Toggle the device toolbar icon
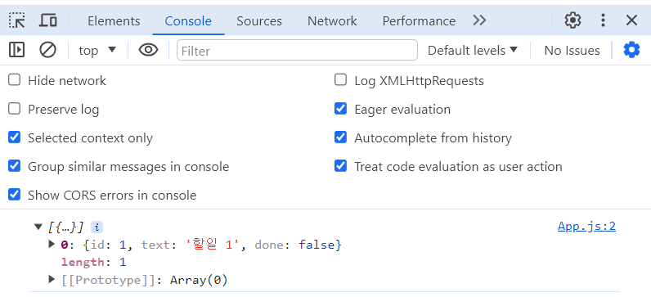The height and width of the screenshot is (297, 651). pyautogui.click(x=48, y=20)
